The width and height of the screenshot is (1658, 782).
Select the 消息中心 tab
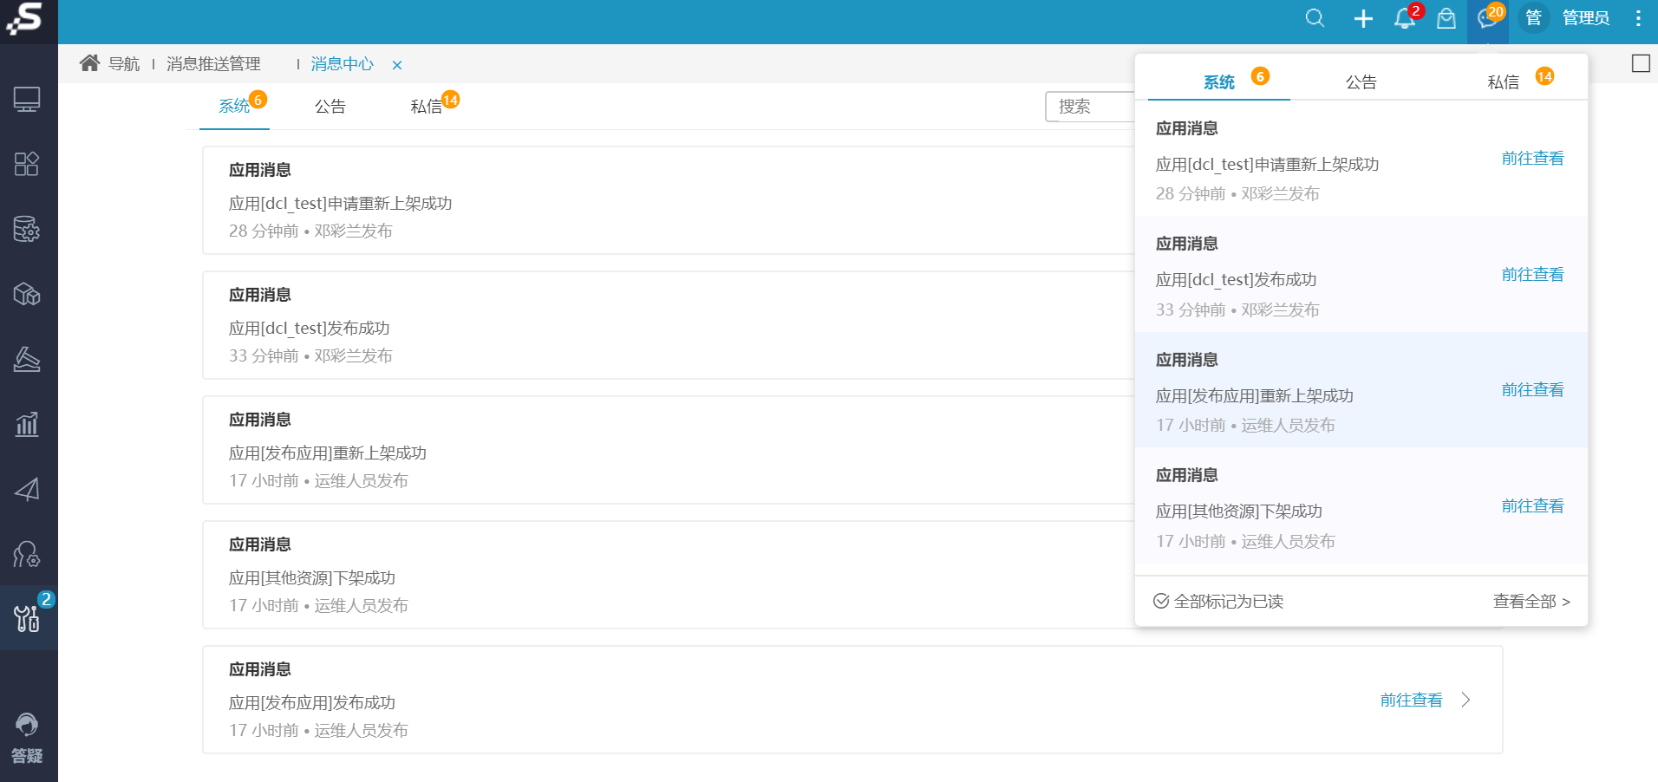coord(342,64)
